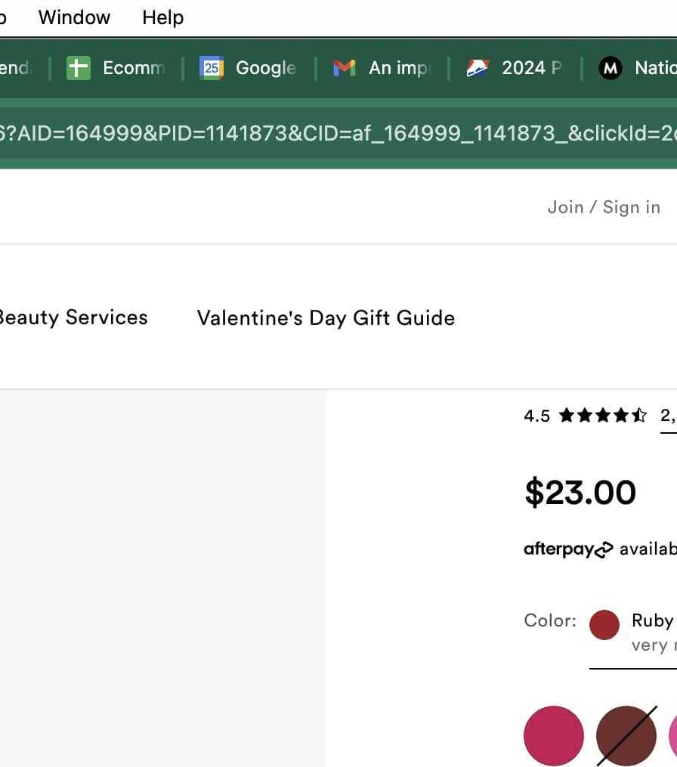This screenshot has width=677, height=767.
Task: Click the green Ecomm bookmark icon
Action: point(79,68)
